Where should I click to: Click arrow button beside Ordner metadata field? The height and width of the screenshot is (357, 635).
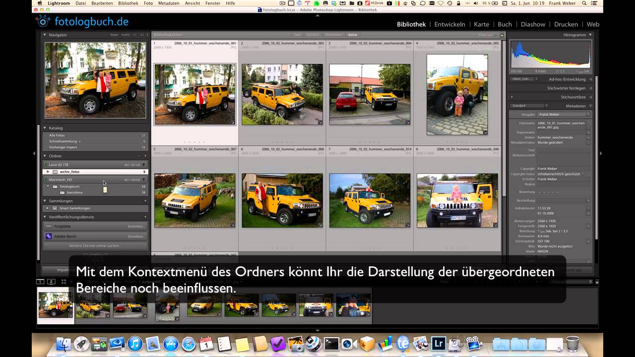click(588, 137)
